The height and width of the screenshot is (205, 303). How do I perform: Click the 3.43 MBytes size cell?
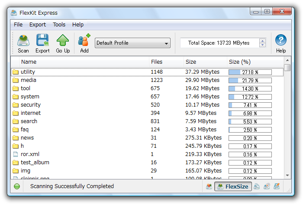201,130
